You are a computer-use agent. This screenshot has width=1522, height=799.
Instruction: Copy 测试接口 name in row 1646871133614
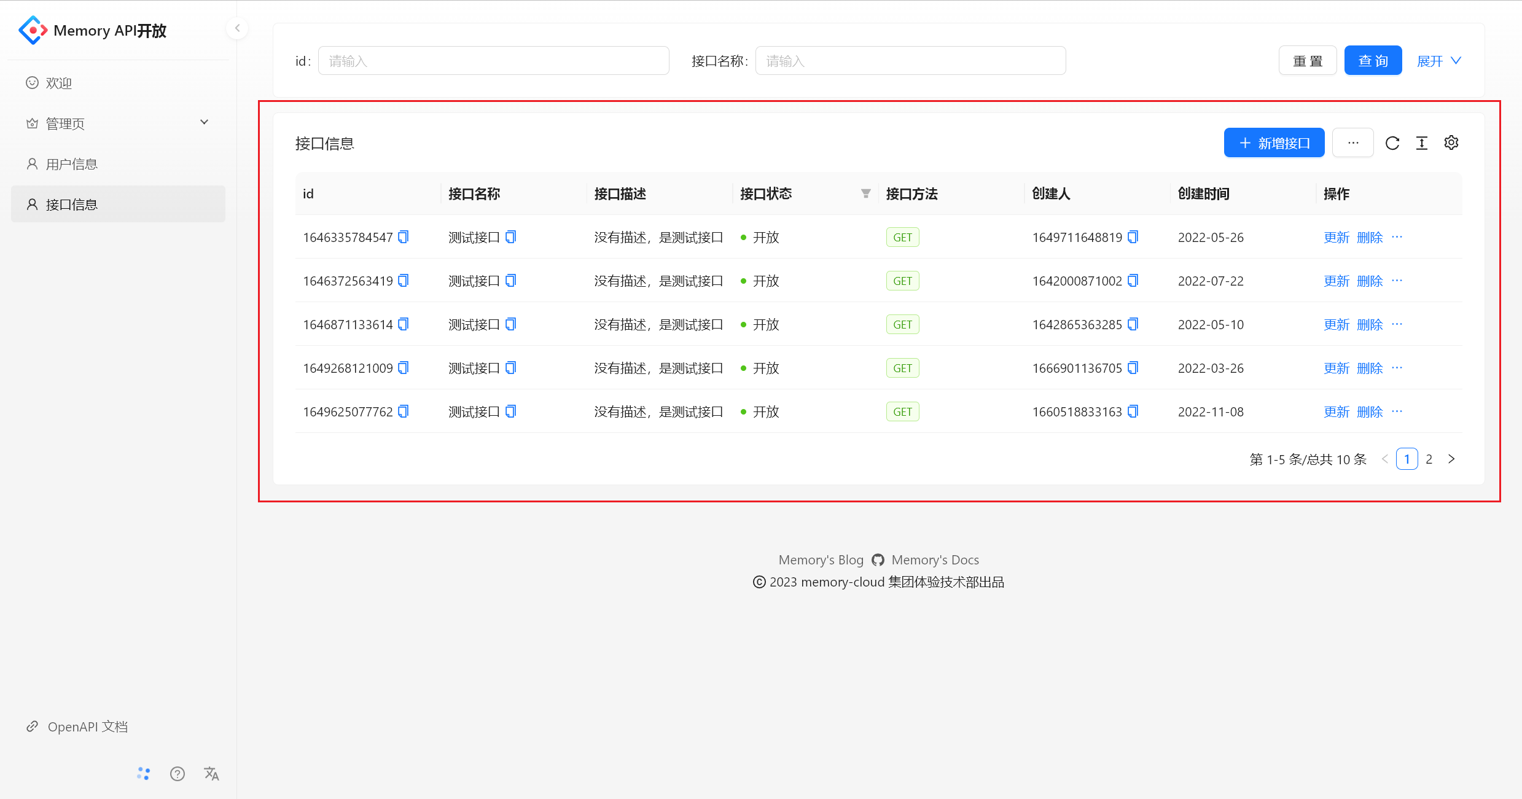tap(511, 324)
